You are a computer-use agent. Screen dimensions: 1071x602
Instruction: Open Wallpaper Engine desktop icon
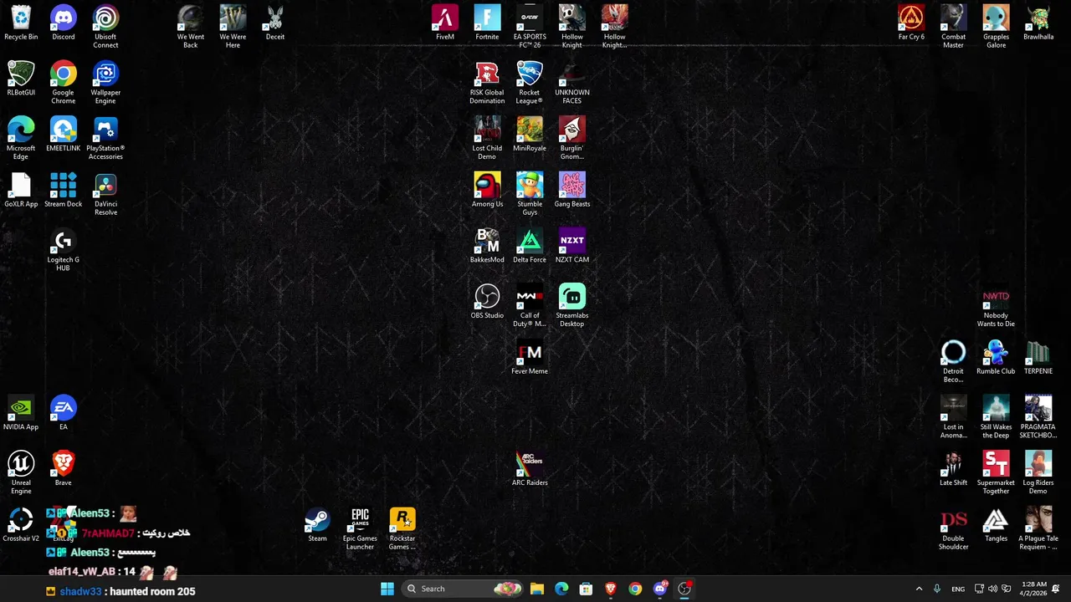coord(105,83)
